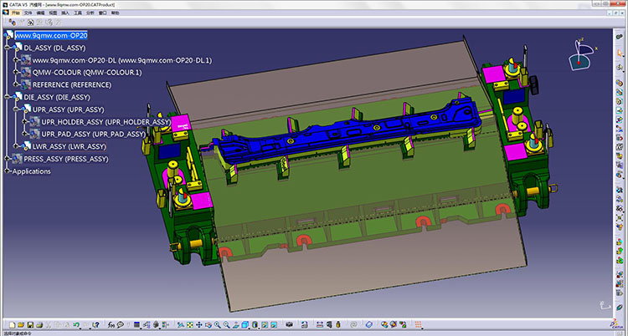Select the Rotate view tool
The image size is (628, 336).
[x=210, y=324]
